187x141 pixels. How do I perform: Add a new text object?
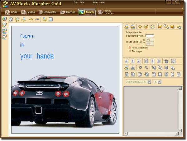pos(127,68)
